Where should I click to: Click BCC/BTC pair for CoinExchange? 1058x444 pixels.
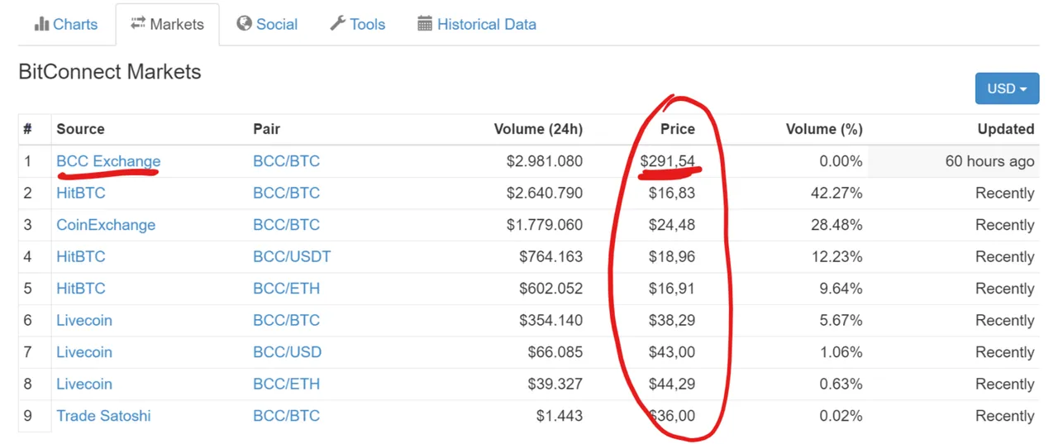click(286, 225)
